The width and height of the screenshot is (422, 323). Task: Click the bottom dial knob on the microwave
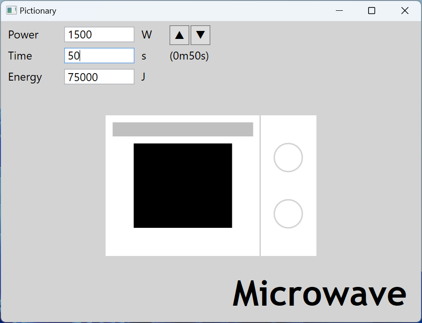(x=288, y=214)
